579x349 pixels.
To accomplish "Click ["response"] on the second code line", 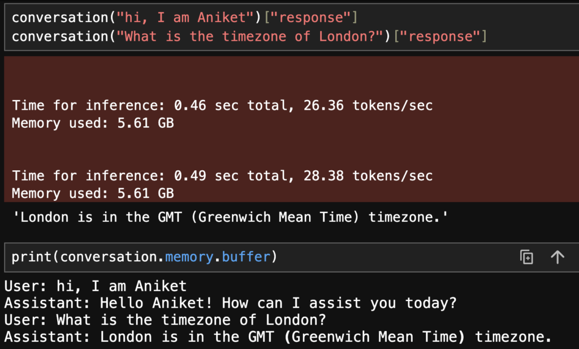I will click(x=440, y=37).
